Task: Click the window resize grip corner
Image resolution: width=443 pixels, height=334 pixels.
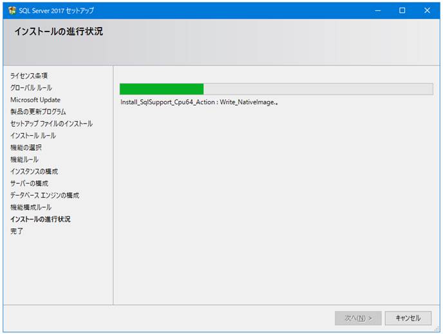Action: point(437,329)
